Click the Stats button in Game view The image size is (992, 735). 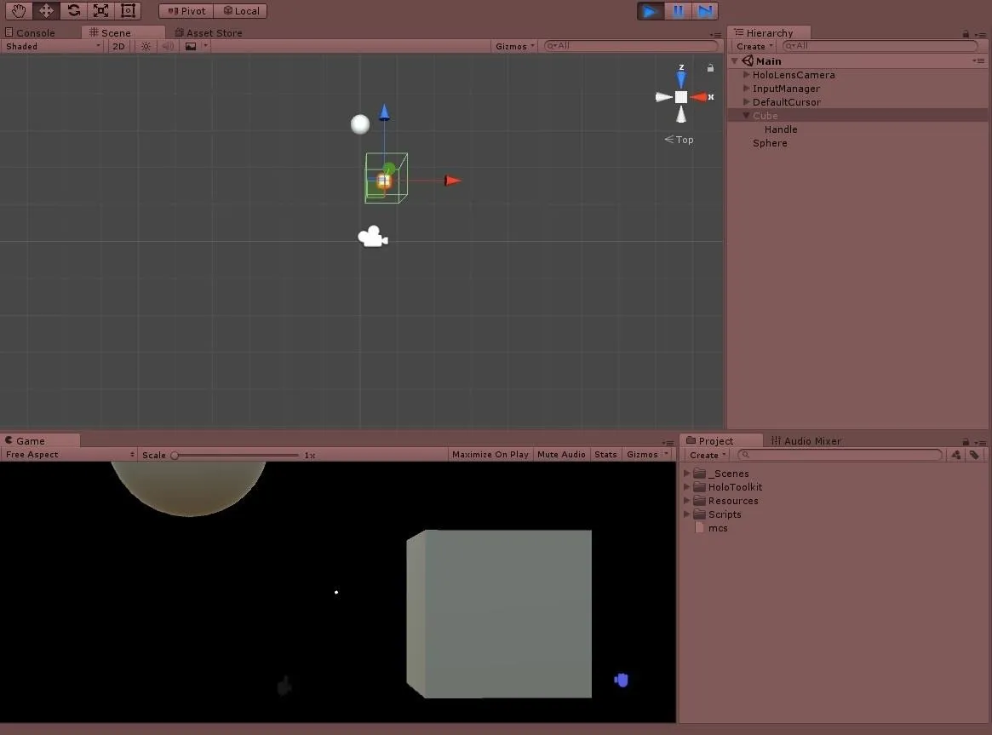(605, 455)
